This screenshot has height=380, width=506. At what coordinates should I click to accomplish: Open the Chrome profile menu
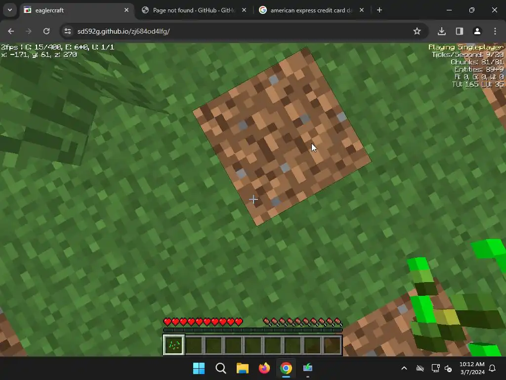point(477,31)
